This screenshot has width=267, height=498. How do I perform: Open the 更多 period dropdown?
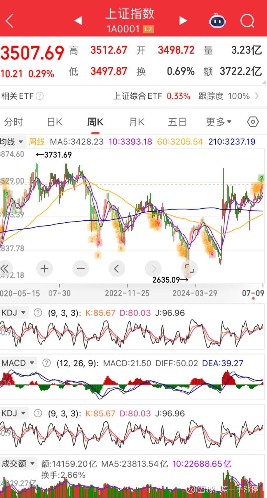click(x=219, y=122)
